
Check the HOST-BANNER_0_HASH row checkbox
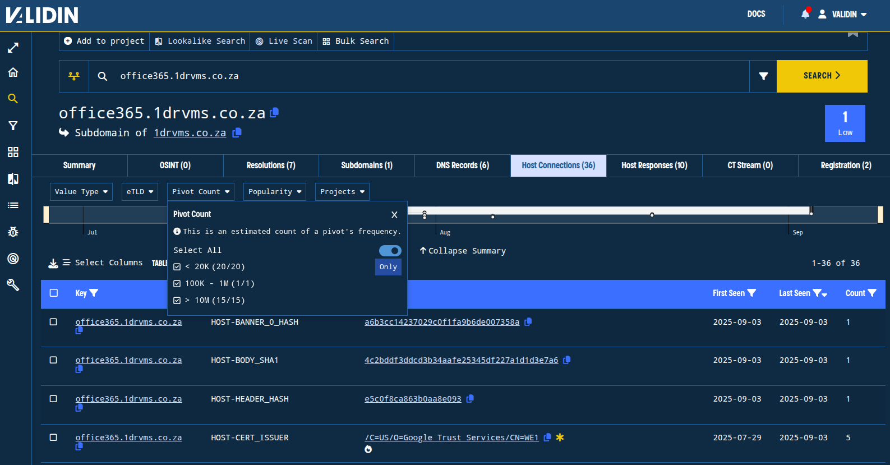tap(53, 322)
